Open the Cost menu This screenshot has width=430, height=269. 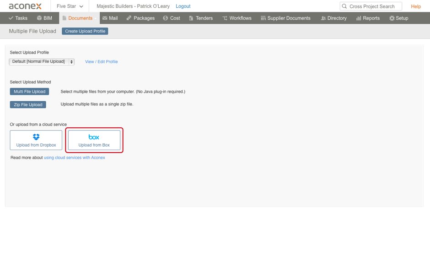click(172, 18)
